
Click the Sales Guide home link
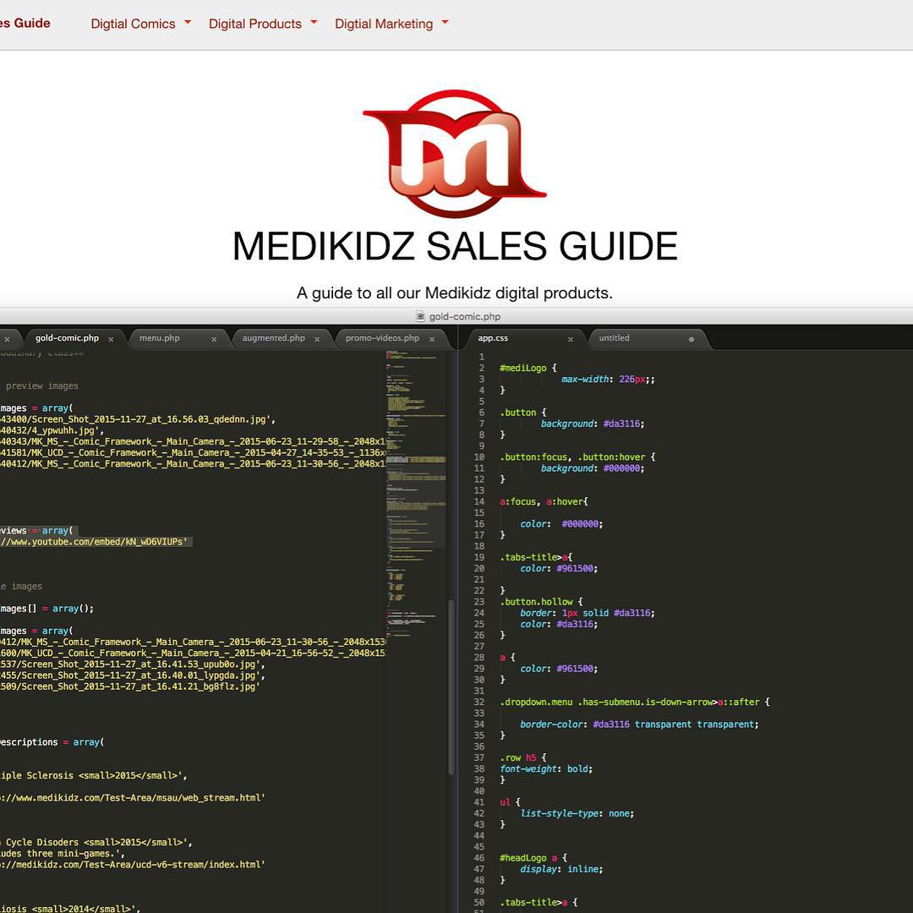25,23
